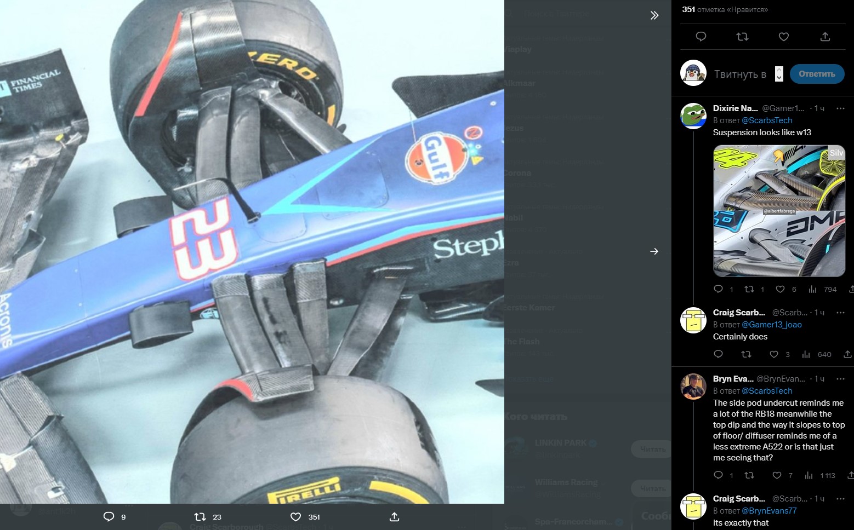Open Bryn Eva... profile name
Viewport: 854px width, 530px height.
[733, 379]
